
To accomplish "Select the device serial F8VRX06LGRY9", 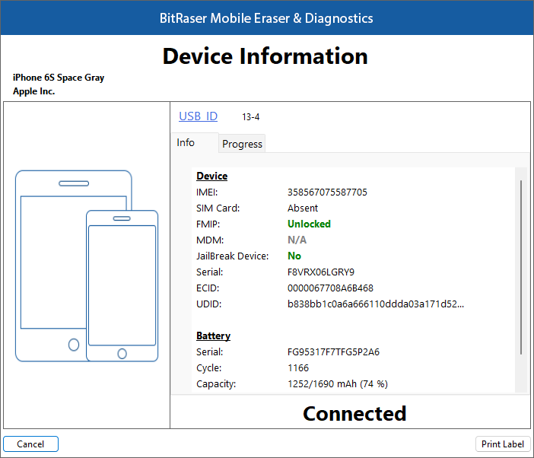I will pyautogui.click(x=321, y=272).
